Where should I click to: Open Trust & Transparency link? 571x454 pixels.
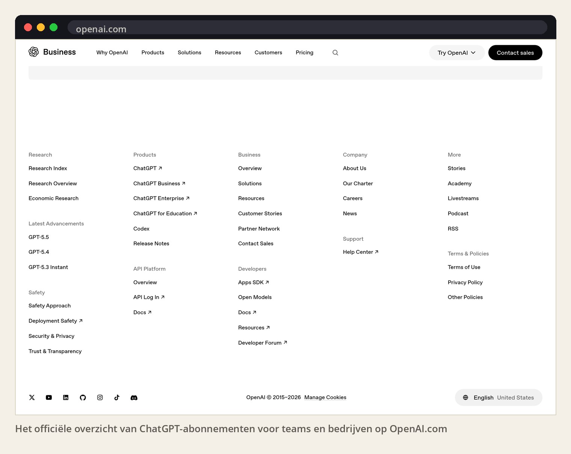pyautogui.click(x=55, y=351)
